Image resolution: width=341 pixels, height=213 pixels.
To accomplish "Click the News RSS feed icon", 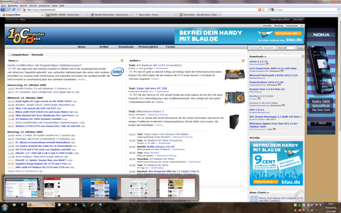I will (122, 60).
